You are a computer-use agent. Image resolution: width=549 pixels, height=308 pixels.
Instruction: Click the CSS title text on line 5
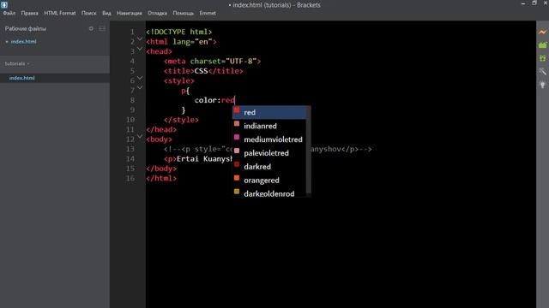[x=201, y=71]
